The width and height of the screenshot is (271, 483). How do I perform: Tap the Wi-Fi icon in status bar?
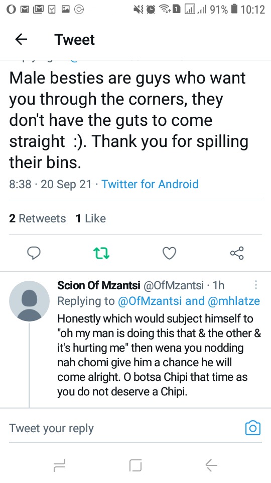coord(165,9)
